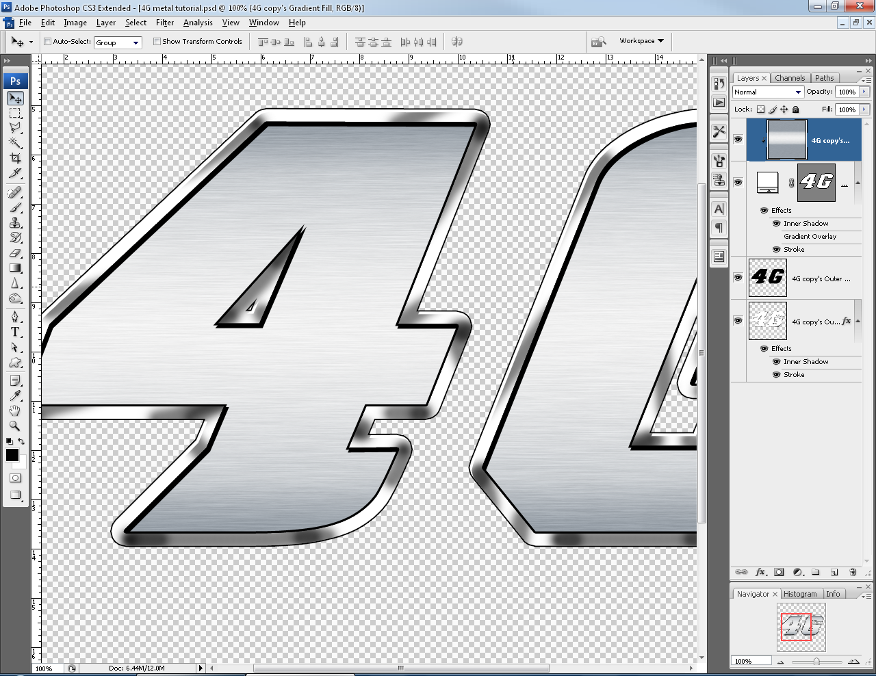
Task: Toggle Lock all padlock icon
Action: (x=795, y=109)
